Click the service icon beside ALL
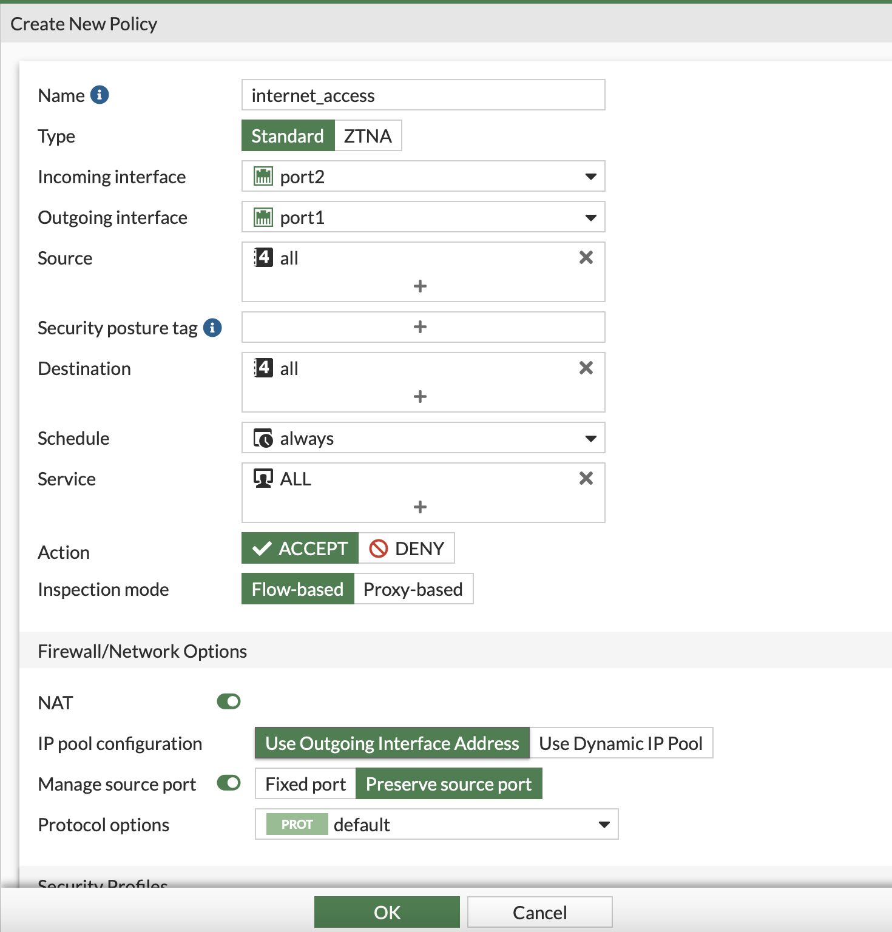Image resolution: width=892 pixels, height=932 pixels. pos(263,479)
